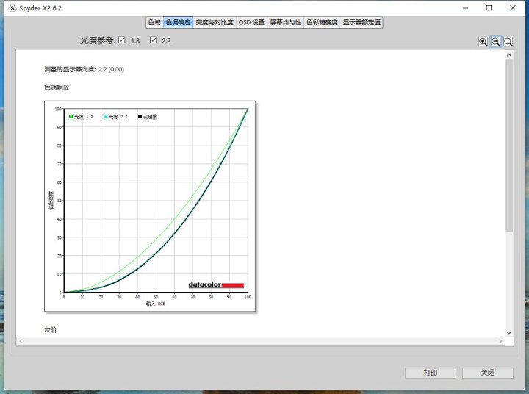Viewport: 529px width, 394px height.
Task: Click the 色调响应 section heading
Action: point(57,87)
